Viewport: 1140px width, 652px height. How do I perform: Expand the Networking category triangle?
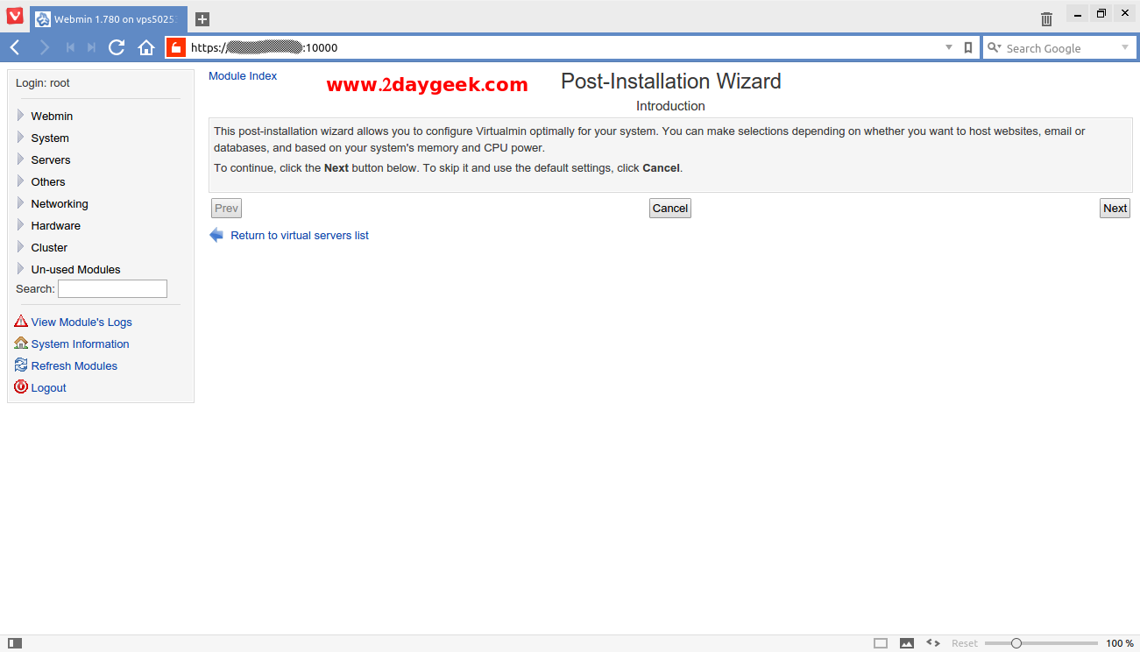[21, 202]
